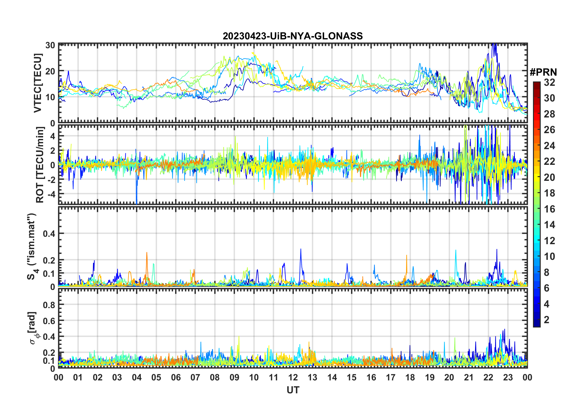
Task: Click the 2 label on the PRN colorbar
Action: click(x=547, y=320)
